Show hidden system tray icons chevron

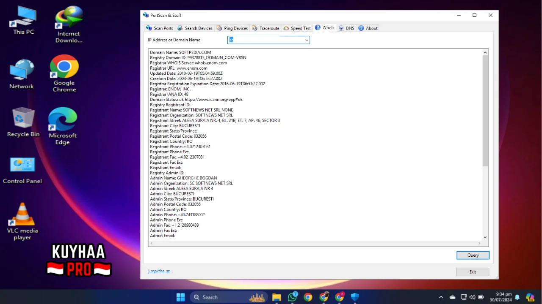pos(441,297)
